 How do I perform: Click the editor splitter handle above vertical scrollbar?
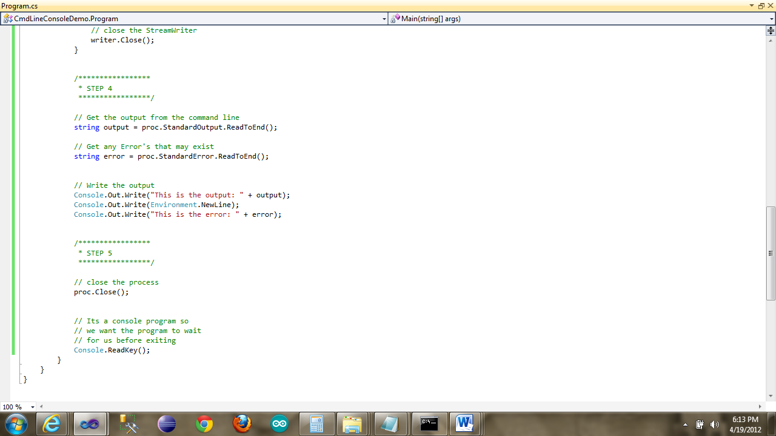[x=770, y=31]
